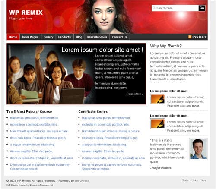The width and height of the screenshot is (216, 189).
Task: Open 'Nam blandit quam' link under Certificate Series
Action: click(111, 131)
